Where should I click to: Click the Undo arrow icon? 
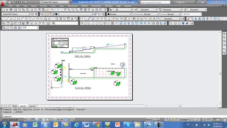(52, 10)
